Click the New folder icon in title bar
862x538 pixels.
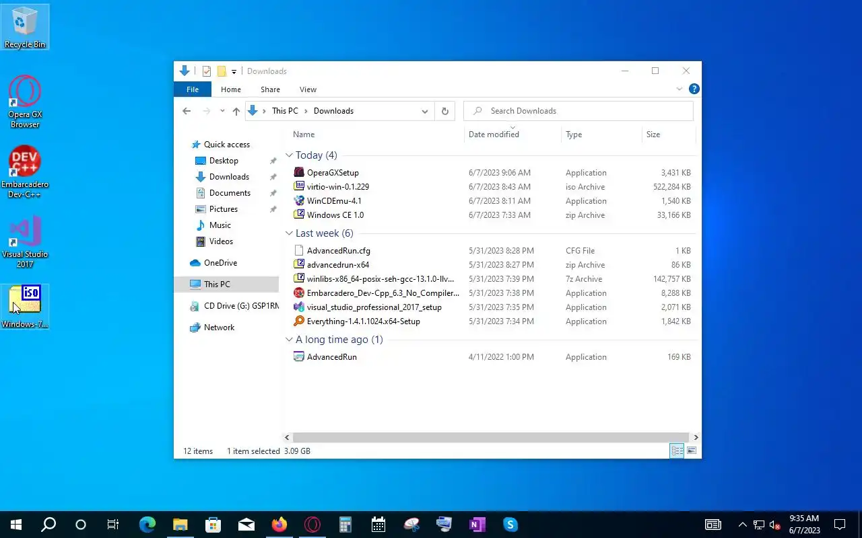pyautogui.click(x=221, y=71)
